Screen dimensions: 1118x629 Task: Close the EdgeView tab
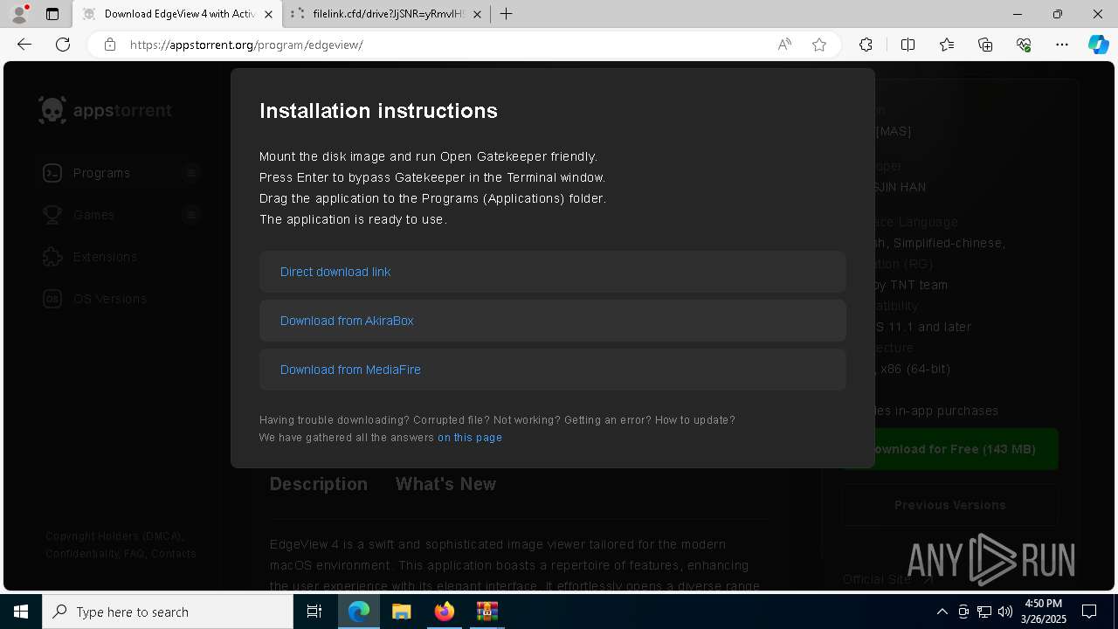point(269,14)
